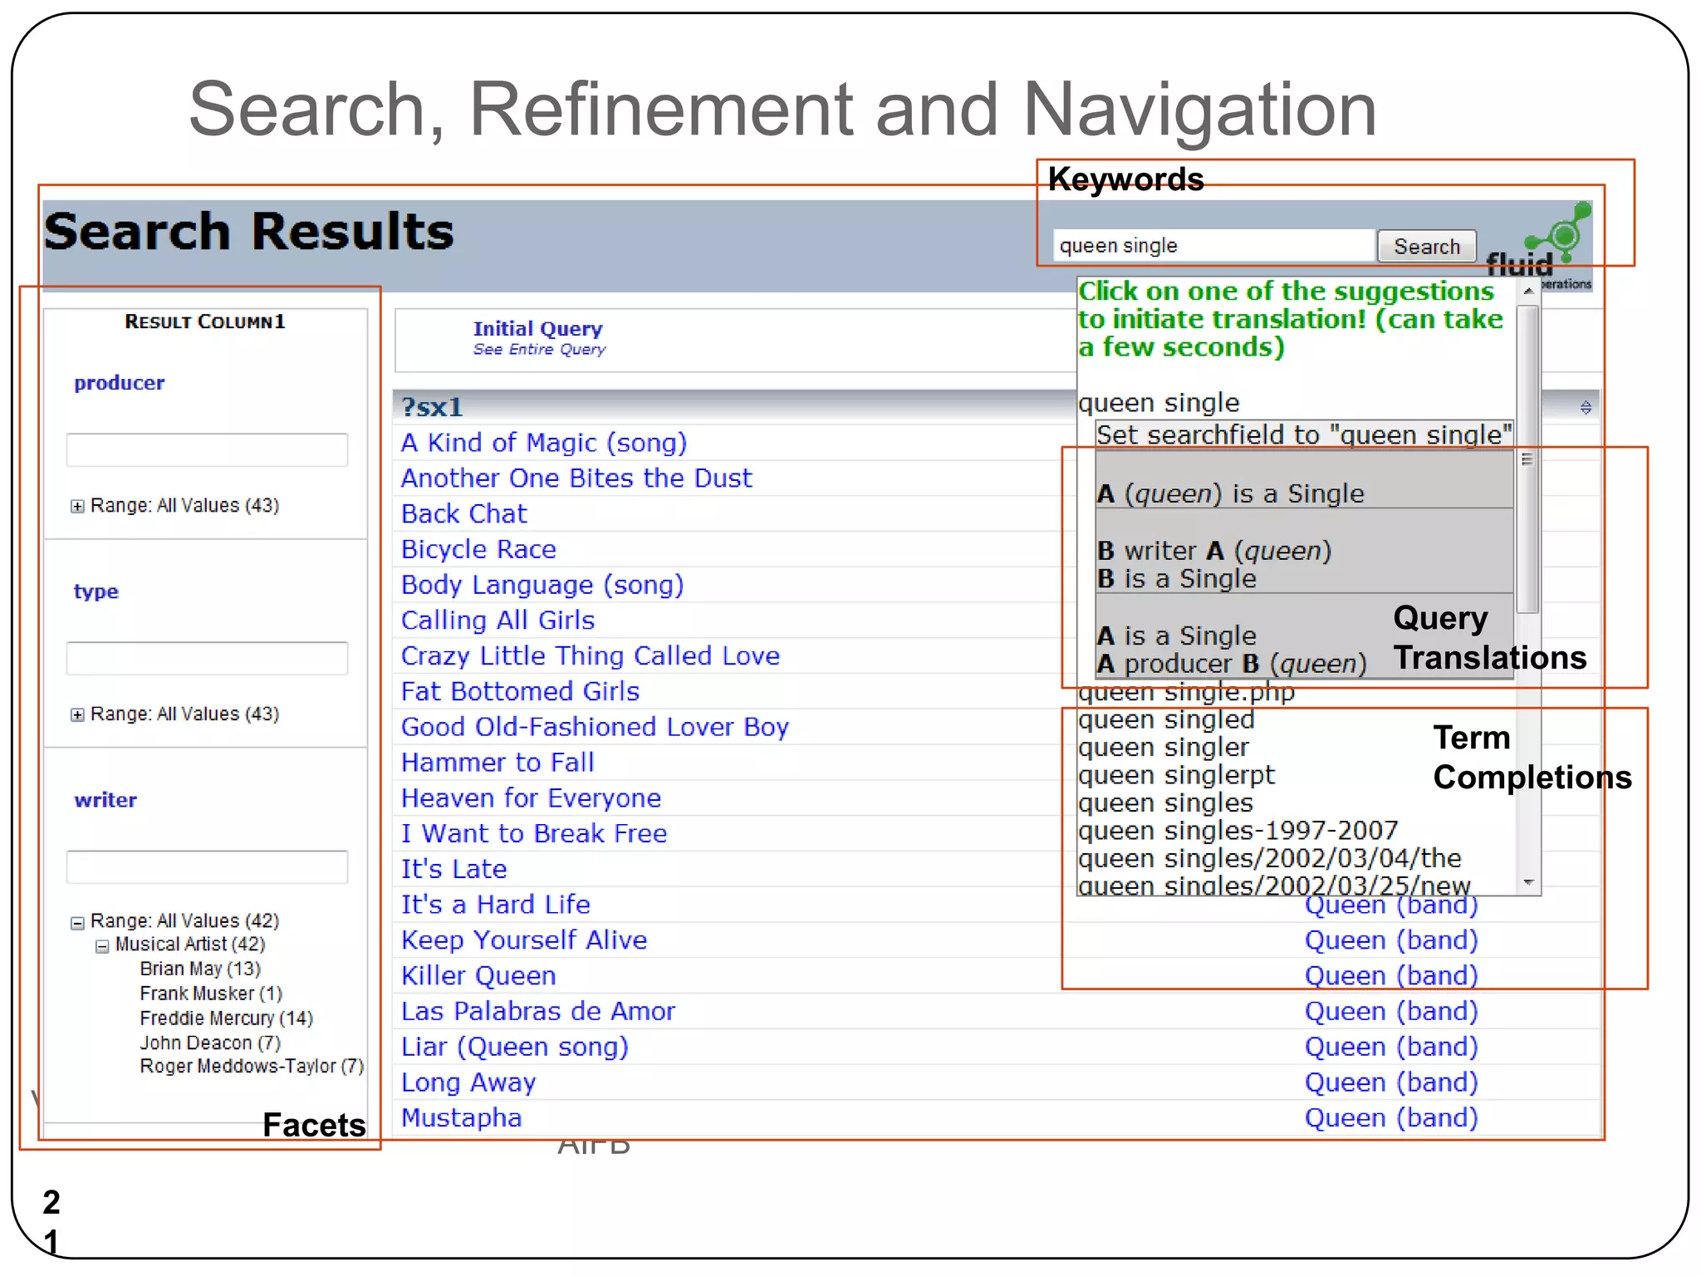Open A Kind of Magic (song) result
The image size is (1701, 1276).
click(544, 443)
